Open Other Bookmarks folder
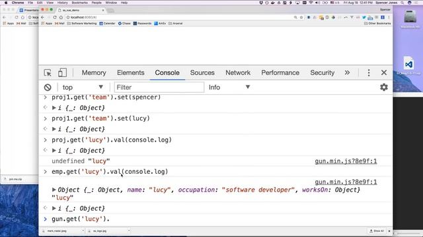Screen dimensions: 423x237 (377, 24)
